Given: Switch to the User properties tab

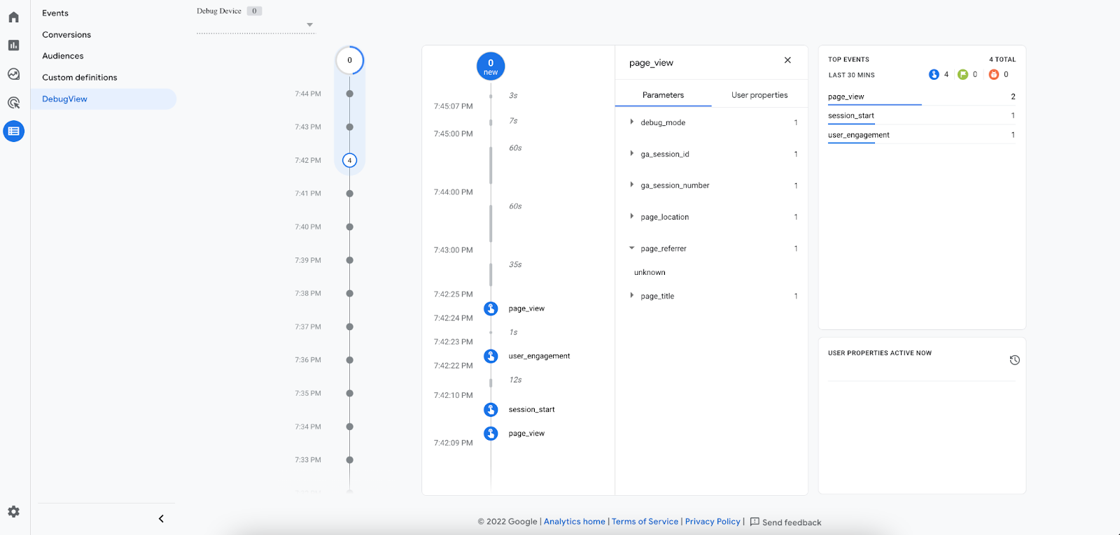Looking at the screenshot, I should click(x=759, y=95).
